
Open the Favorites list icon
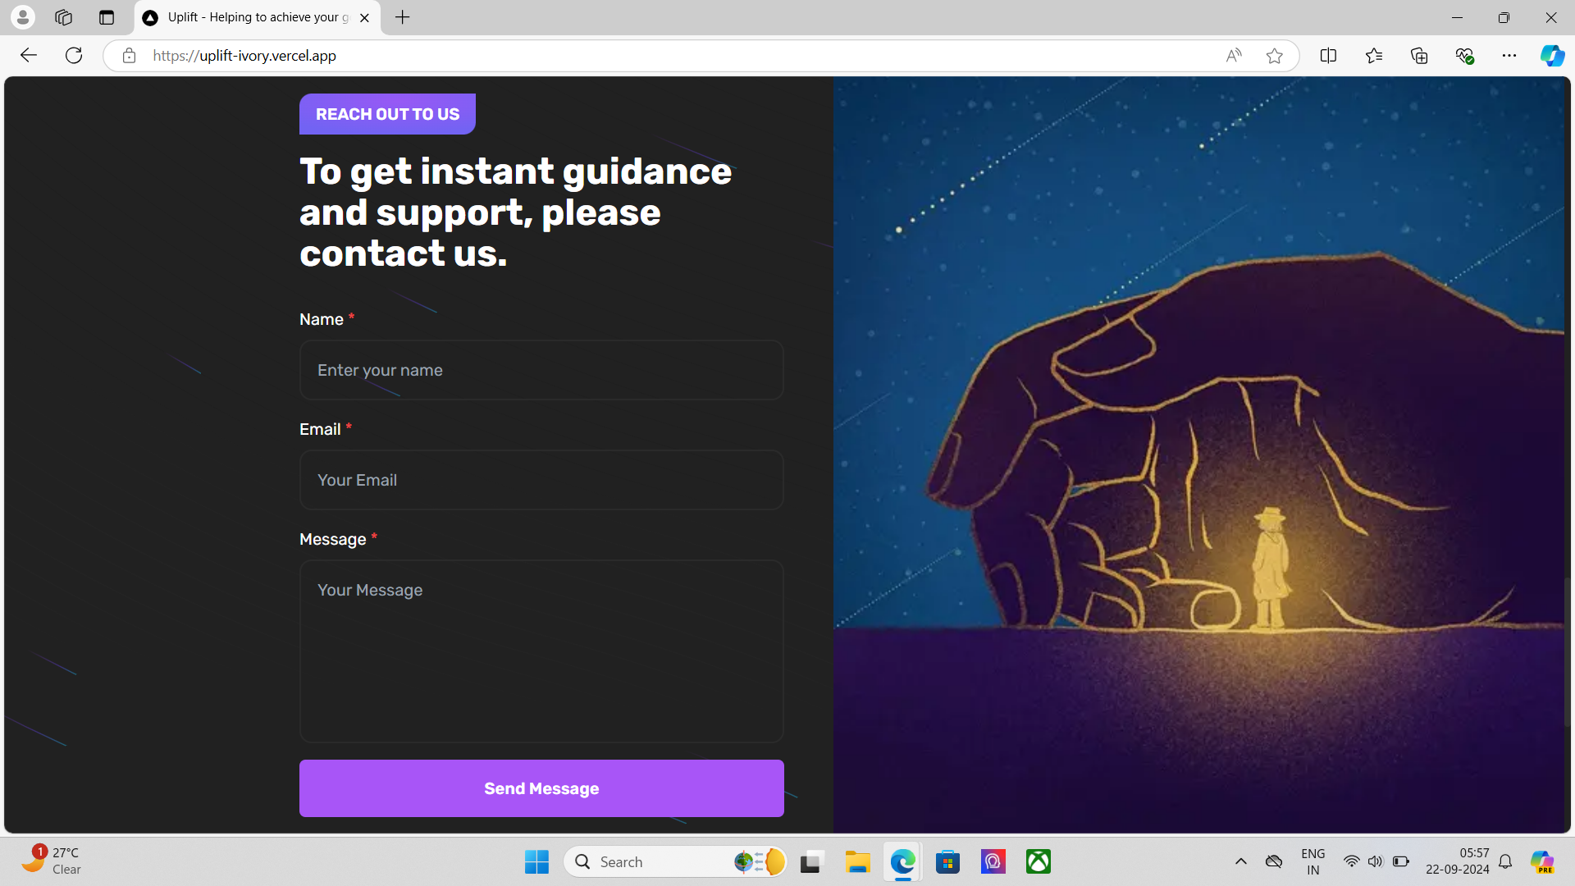click(x=1374, y=55)
